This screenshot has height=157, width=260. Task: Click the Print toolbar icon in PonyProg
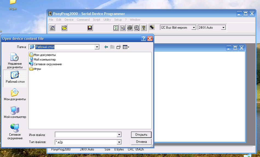click(x=130, y=28)
